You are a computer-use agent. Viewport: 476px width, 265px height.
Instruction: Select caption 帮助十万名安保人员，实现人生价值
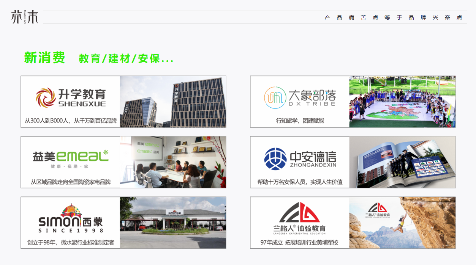tap(300, 182)
